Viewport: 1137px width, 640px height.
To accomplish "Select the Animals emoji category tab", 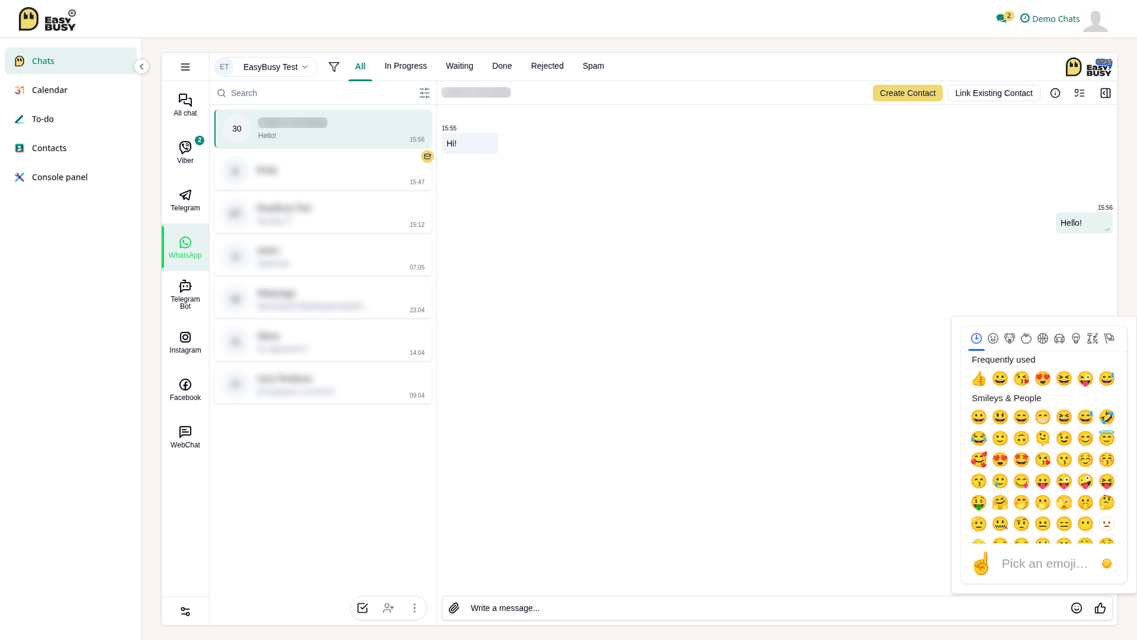I will (1010, 338).
